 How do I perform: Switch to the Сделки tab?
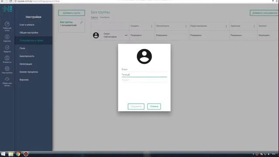[94, 17]
